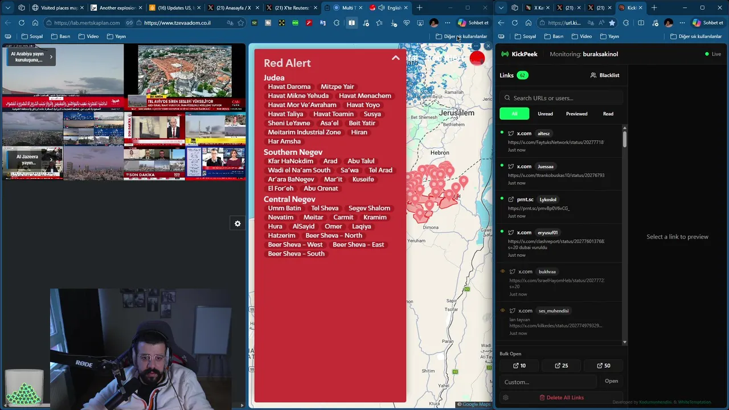Open the x.com link from bukhraa
Image resolution: width=729 pixels, height=410 pixels.
click(x=558, y=282)
